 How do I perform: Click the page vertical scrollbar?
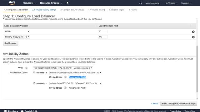click(197, 69)
